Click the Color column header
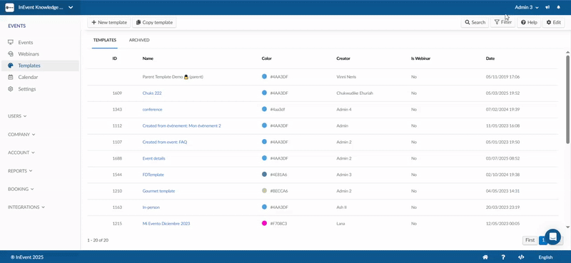Viewport: 571px width, 263px height. tap(266, 58)
